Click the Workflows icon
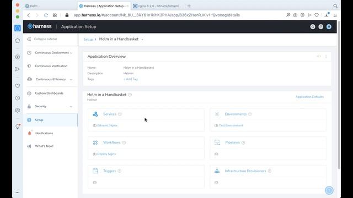The image size is (353, 198). click(x=95, y=142)
